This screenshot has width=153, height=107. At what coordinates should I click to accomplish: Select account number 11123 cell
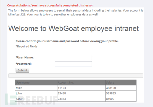click(81, 88)
